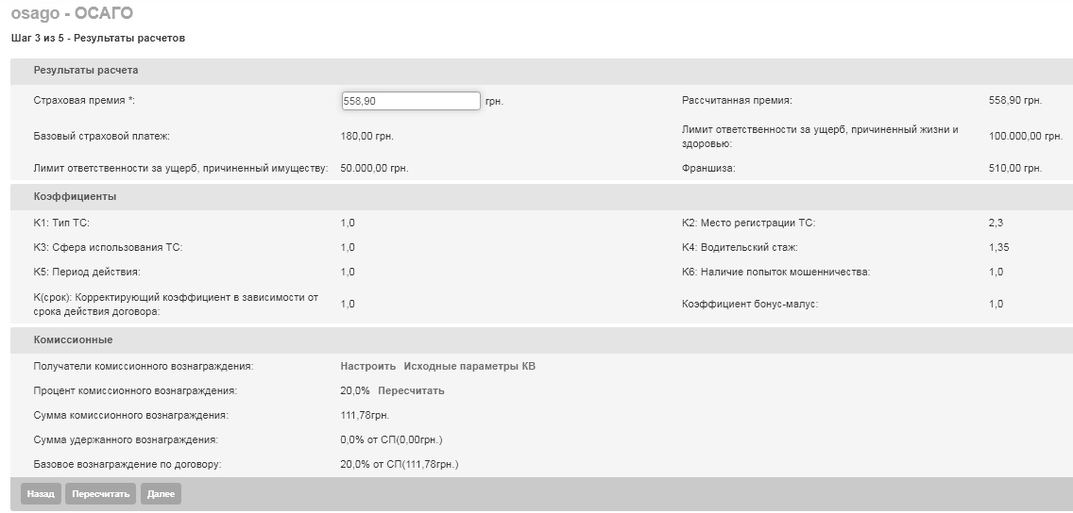Viewport: 1073px width, 513px height.
Task: Click the Сумма комиссионного вознаграждения value
Action: (365, 415)
